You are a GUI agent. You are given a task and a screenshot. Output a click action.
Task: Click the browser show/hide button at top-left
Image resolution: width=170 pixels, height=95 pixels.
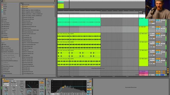pyautogui.click(x=2, y=1)
